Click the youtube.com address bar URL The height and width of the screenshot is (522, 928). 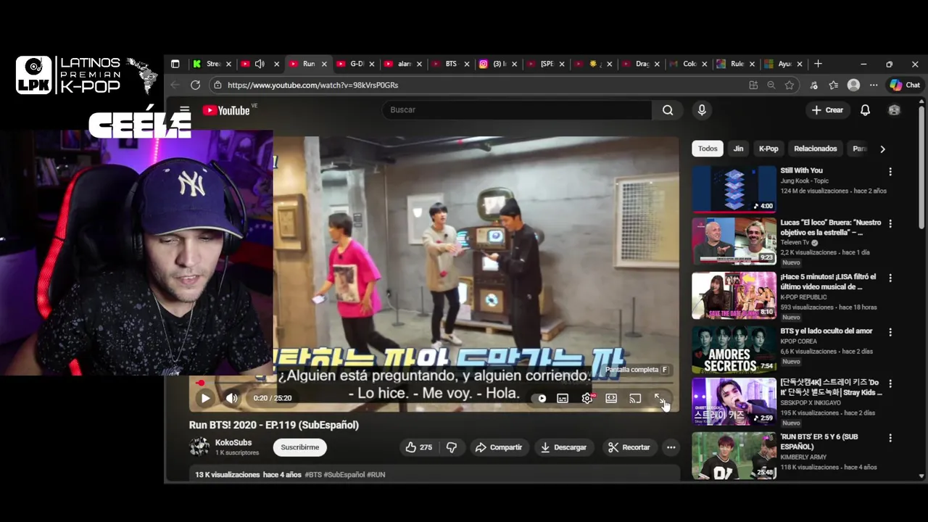(x=312, y=85)
